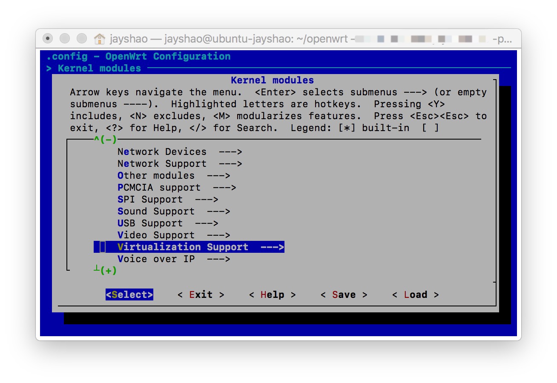557x383 pixels.
Task: Select the SPI Support entry
Action: click(150, 200)
